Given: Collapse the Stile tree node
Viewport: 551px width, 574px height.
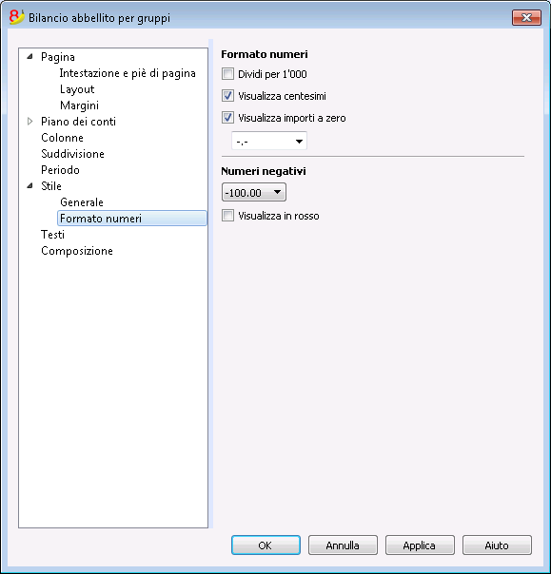Looking at the screenshot, I should pos(30,186).
